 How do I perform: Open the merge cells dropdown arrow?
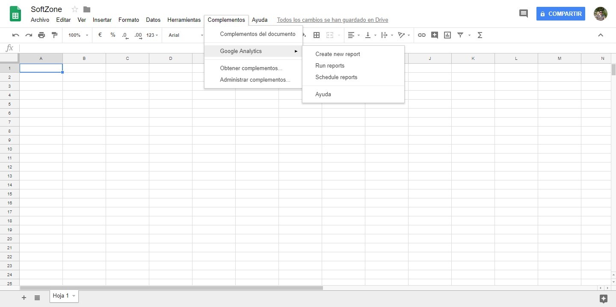[339, 35]
